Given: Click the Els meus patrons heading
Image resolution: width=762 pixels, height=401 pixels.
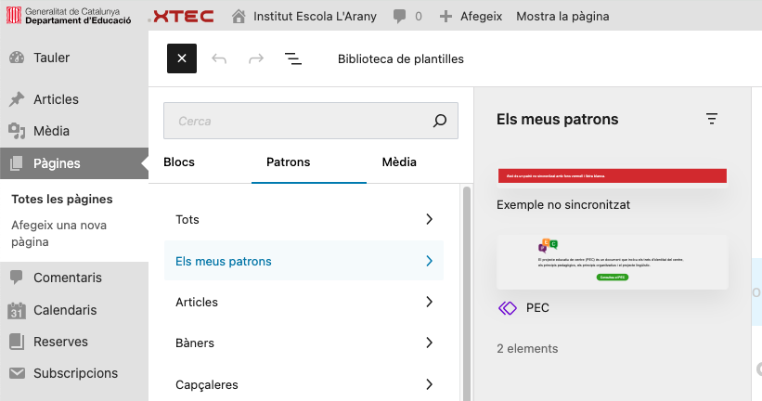Looking at the screenshot, I should click(558, 119).
